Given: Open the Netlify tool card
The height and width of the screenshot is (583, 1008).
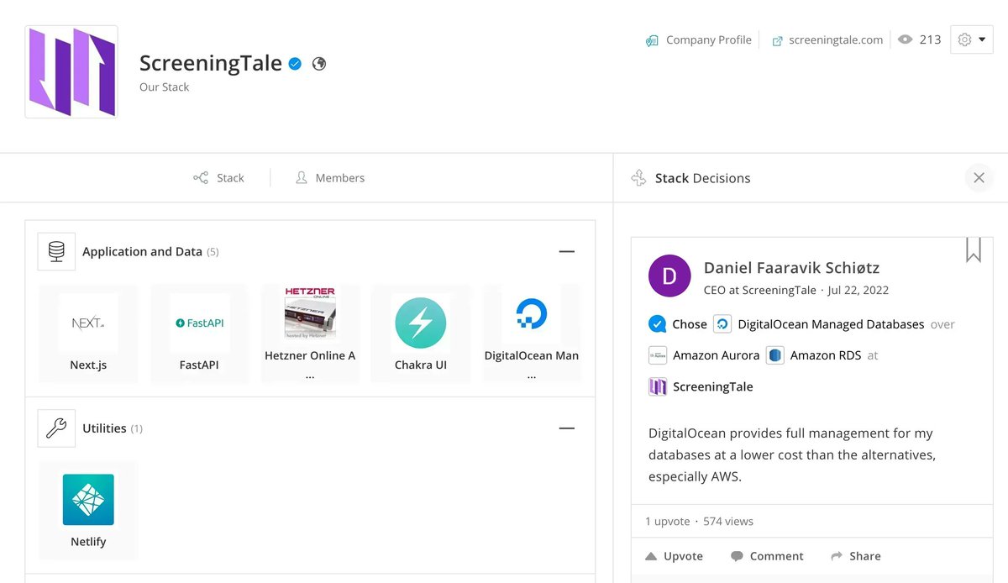Looking at the screenshot, I should (88, 511).
